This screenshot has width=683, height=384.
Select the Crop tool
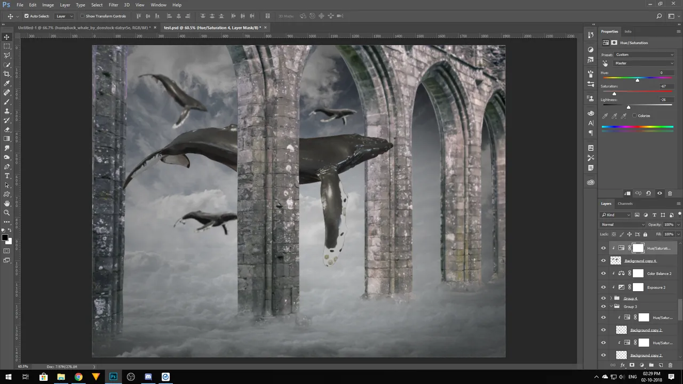7,74
